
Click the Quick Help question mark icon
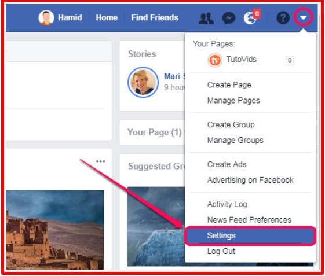click(x=283, y=18)
